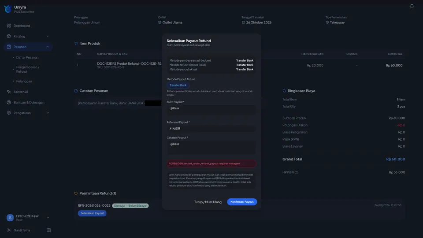Click the product name DOC-E2E R2 Produk Refund
The image size is (423, 238).
pos(130,63)
